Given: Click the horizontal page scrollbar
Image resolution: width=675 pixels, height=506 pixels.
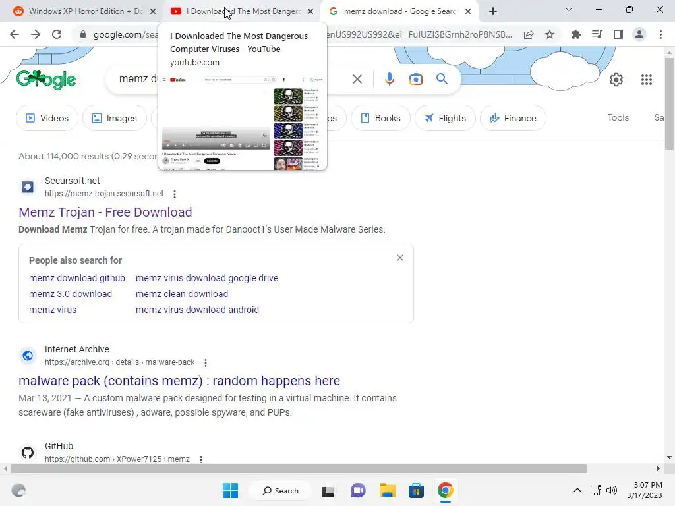Looking at the screenshot, I should tap(299, 468).
